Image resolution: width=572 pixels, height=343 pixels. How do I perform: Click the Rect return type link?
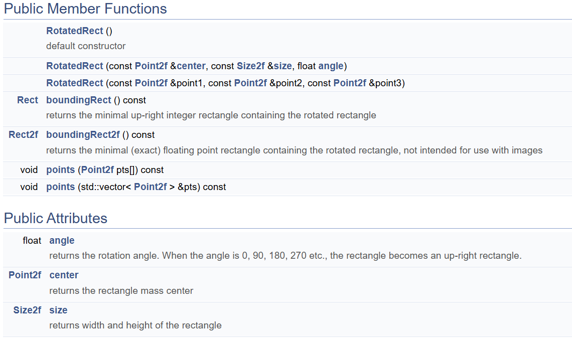27,100
